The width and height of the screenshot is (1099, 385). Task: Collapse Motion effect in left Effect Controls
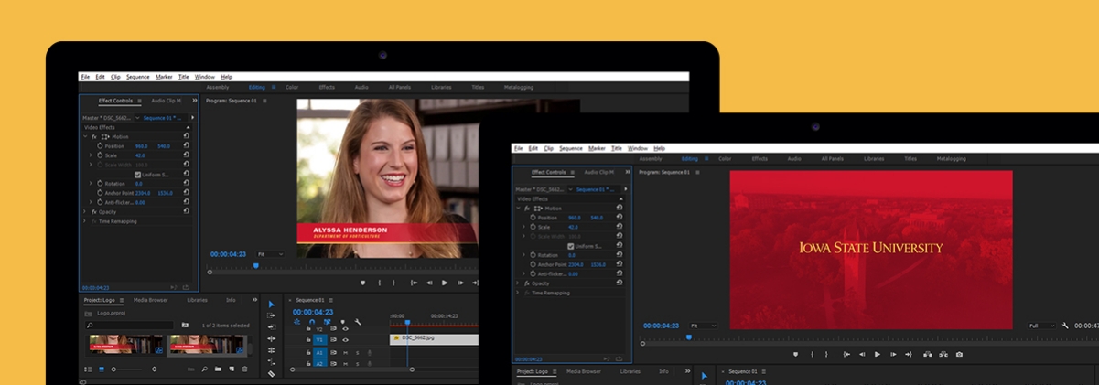[85, 136]
